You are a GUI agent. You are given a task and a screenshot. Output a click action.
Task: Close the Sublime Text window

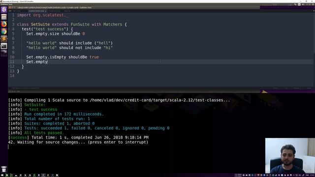tap(10, 8)
